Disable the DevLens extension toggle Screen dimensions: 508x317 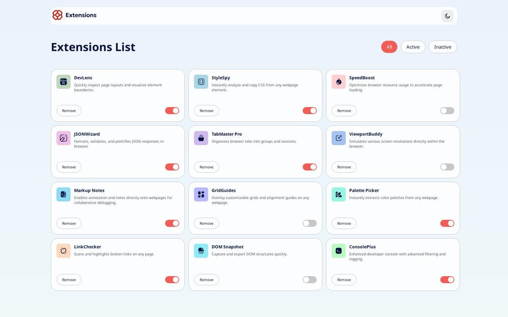pos(172,111)
